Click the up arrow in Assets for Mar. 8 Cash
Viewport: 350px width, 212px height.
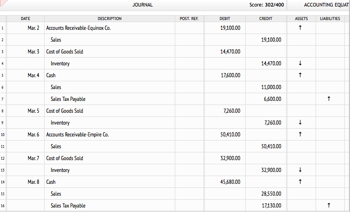pos(300,182)
